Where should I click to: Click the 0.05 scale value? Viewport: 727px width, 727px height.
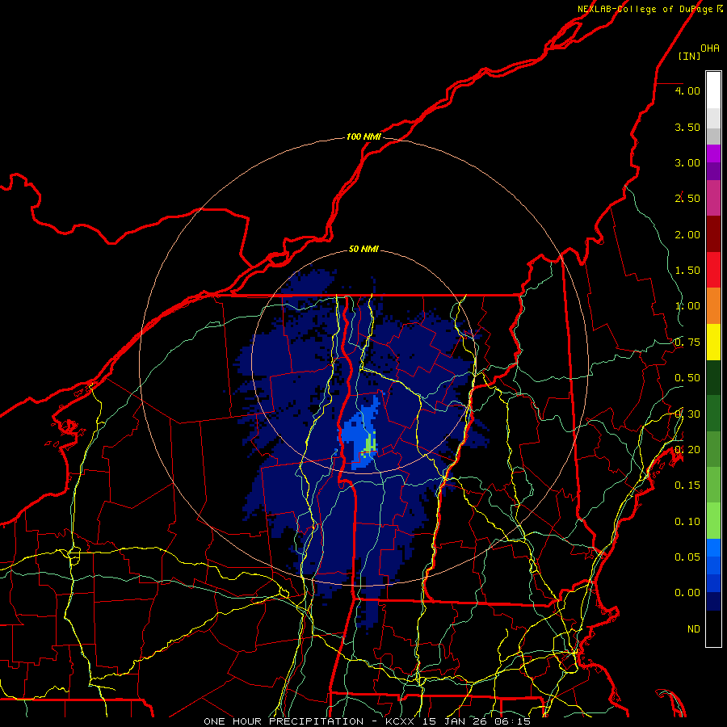click(687, 557)
